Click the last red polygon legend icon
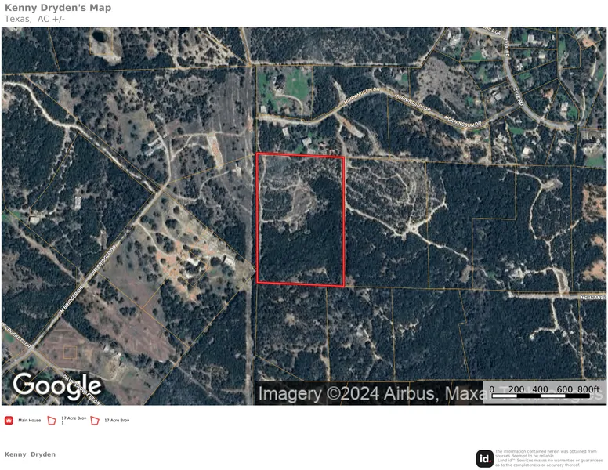The width and height of the screenshot is (608, 470). tap(96, 421)
